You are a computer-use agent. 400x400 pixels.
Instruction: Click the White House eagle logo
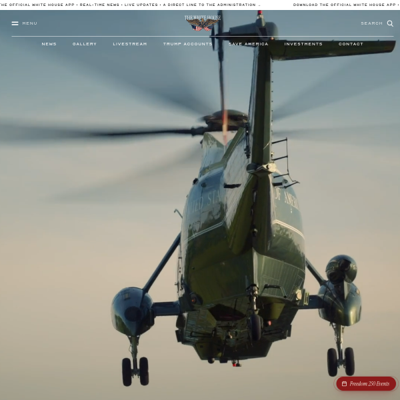pyautogui.click(x=203, y=23)
